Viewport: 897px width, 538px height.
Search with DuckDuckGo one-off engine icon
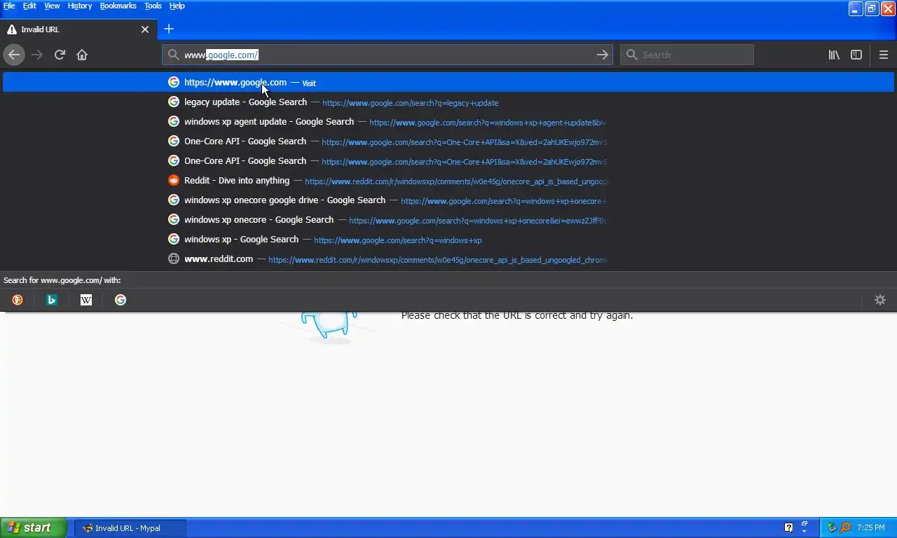point(18,300)
